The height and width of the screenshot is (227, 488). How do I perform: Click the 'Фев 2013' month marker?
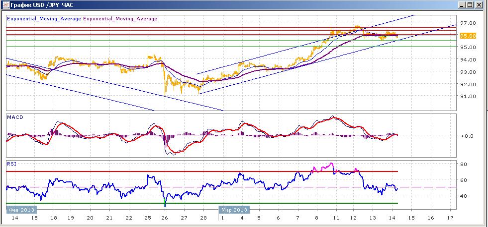click(21, 209)
